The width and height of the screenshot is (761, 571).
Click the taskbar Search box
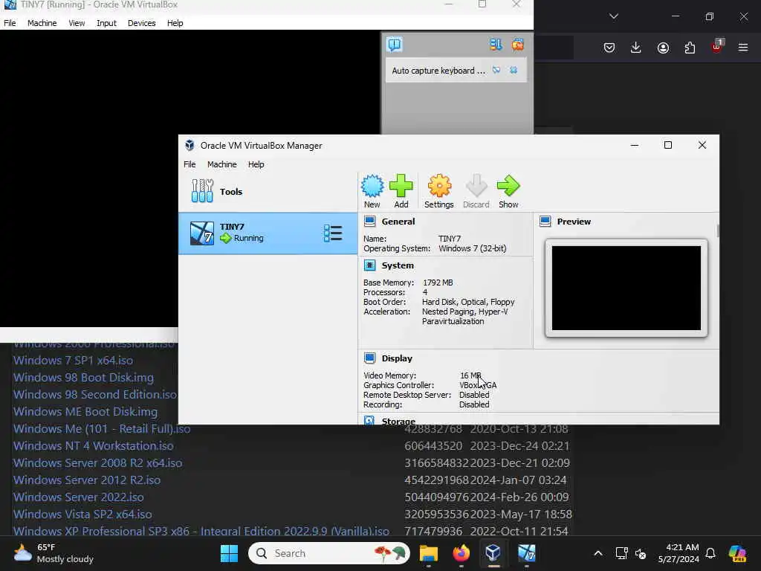pyautogui.click(x=329, y=553)
